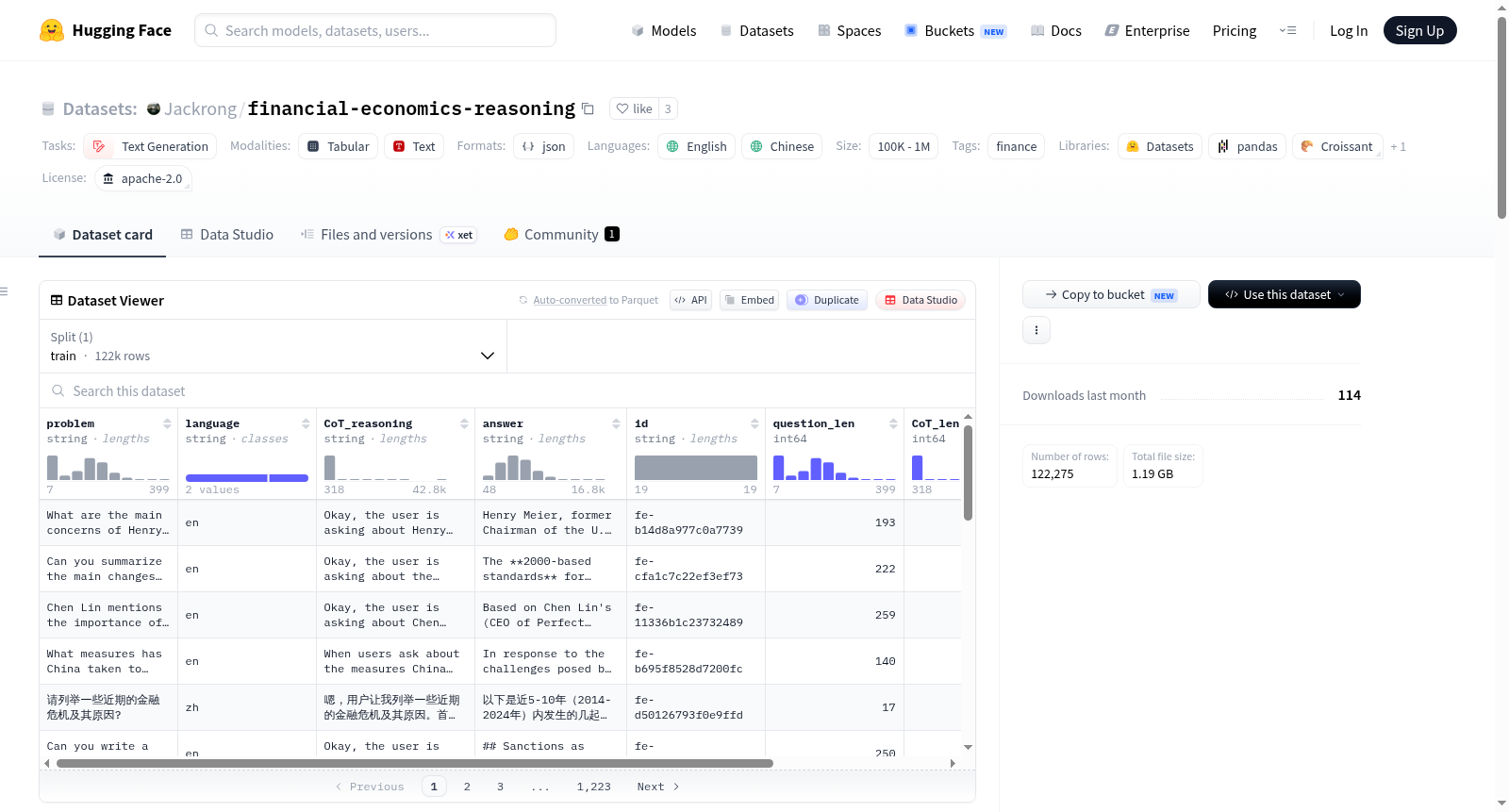Select the pandas library tag
1509x812 pixels.
click(x=1247, y=146)
